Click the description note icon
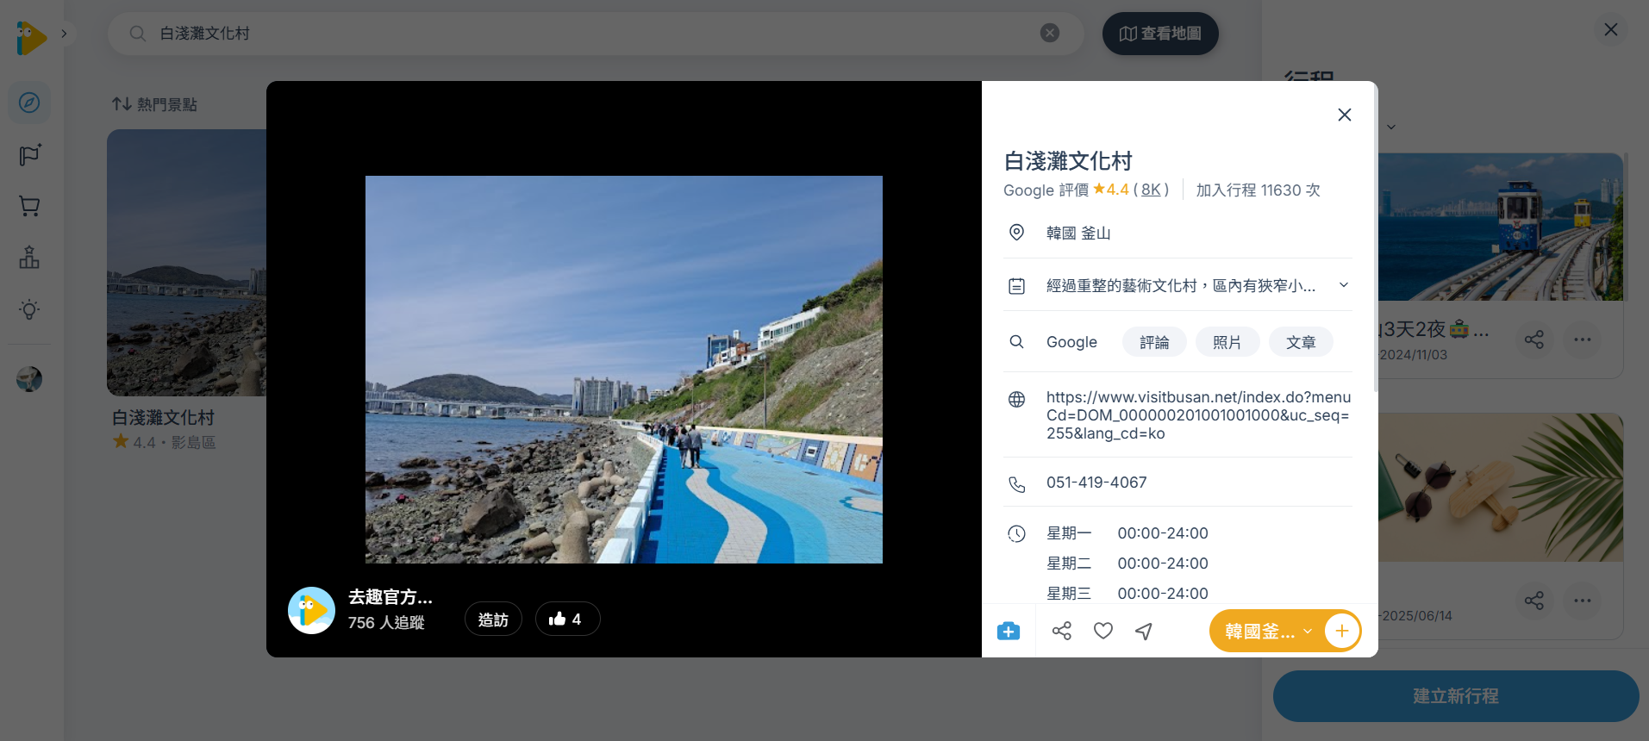 pos(1017,286)
